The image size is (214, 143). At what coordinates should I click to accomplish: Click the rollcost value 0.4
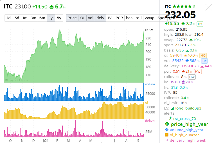tap(183, 98)
